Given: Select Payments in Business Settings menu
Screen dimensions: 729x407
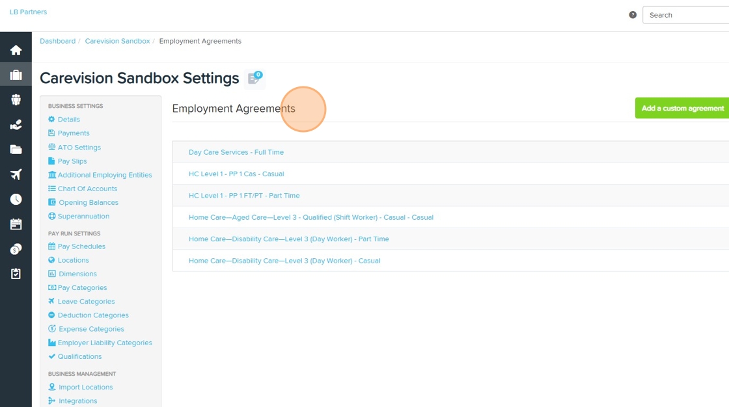Looking at the screenshot, I should coord(74,133).
